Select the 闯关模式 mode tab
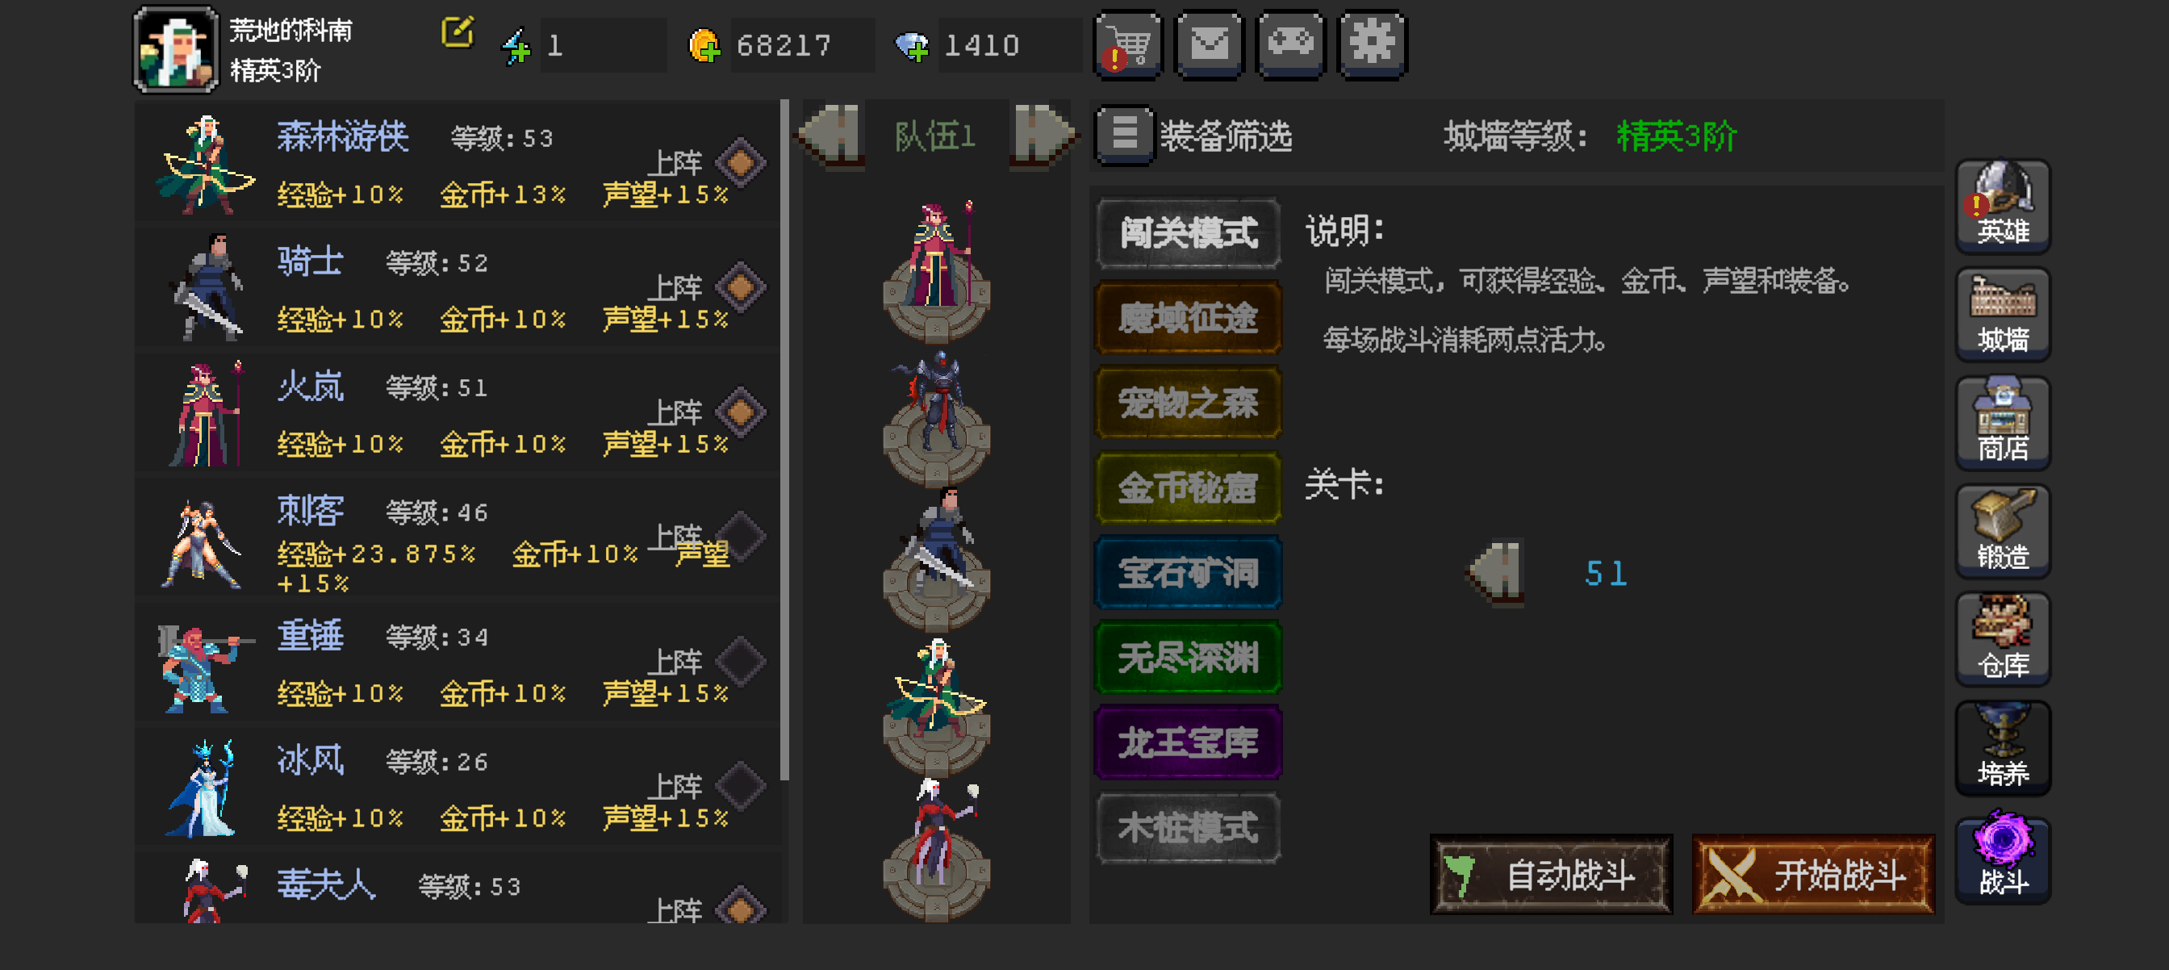Screen dimensions: 2169x970 1188,233
